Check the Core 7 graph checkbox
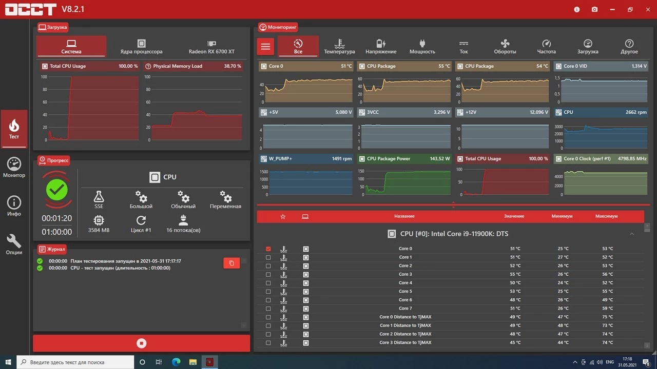Image resolution: width=657 pixels, height=369 pixels. [x=268, y=309]
